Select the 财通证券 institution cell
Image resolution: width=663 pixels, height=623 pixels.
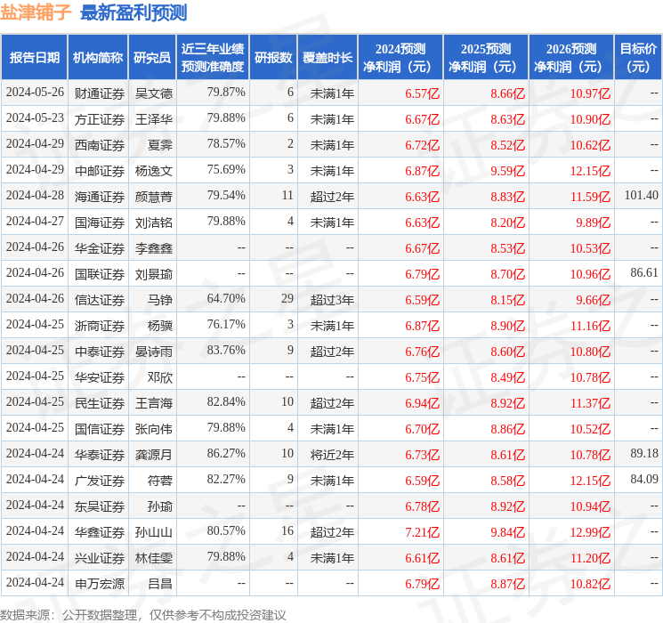tap(100, 93)
